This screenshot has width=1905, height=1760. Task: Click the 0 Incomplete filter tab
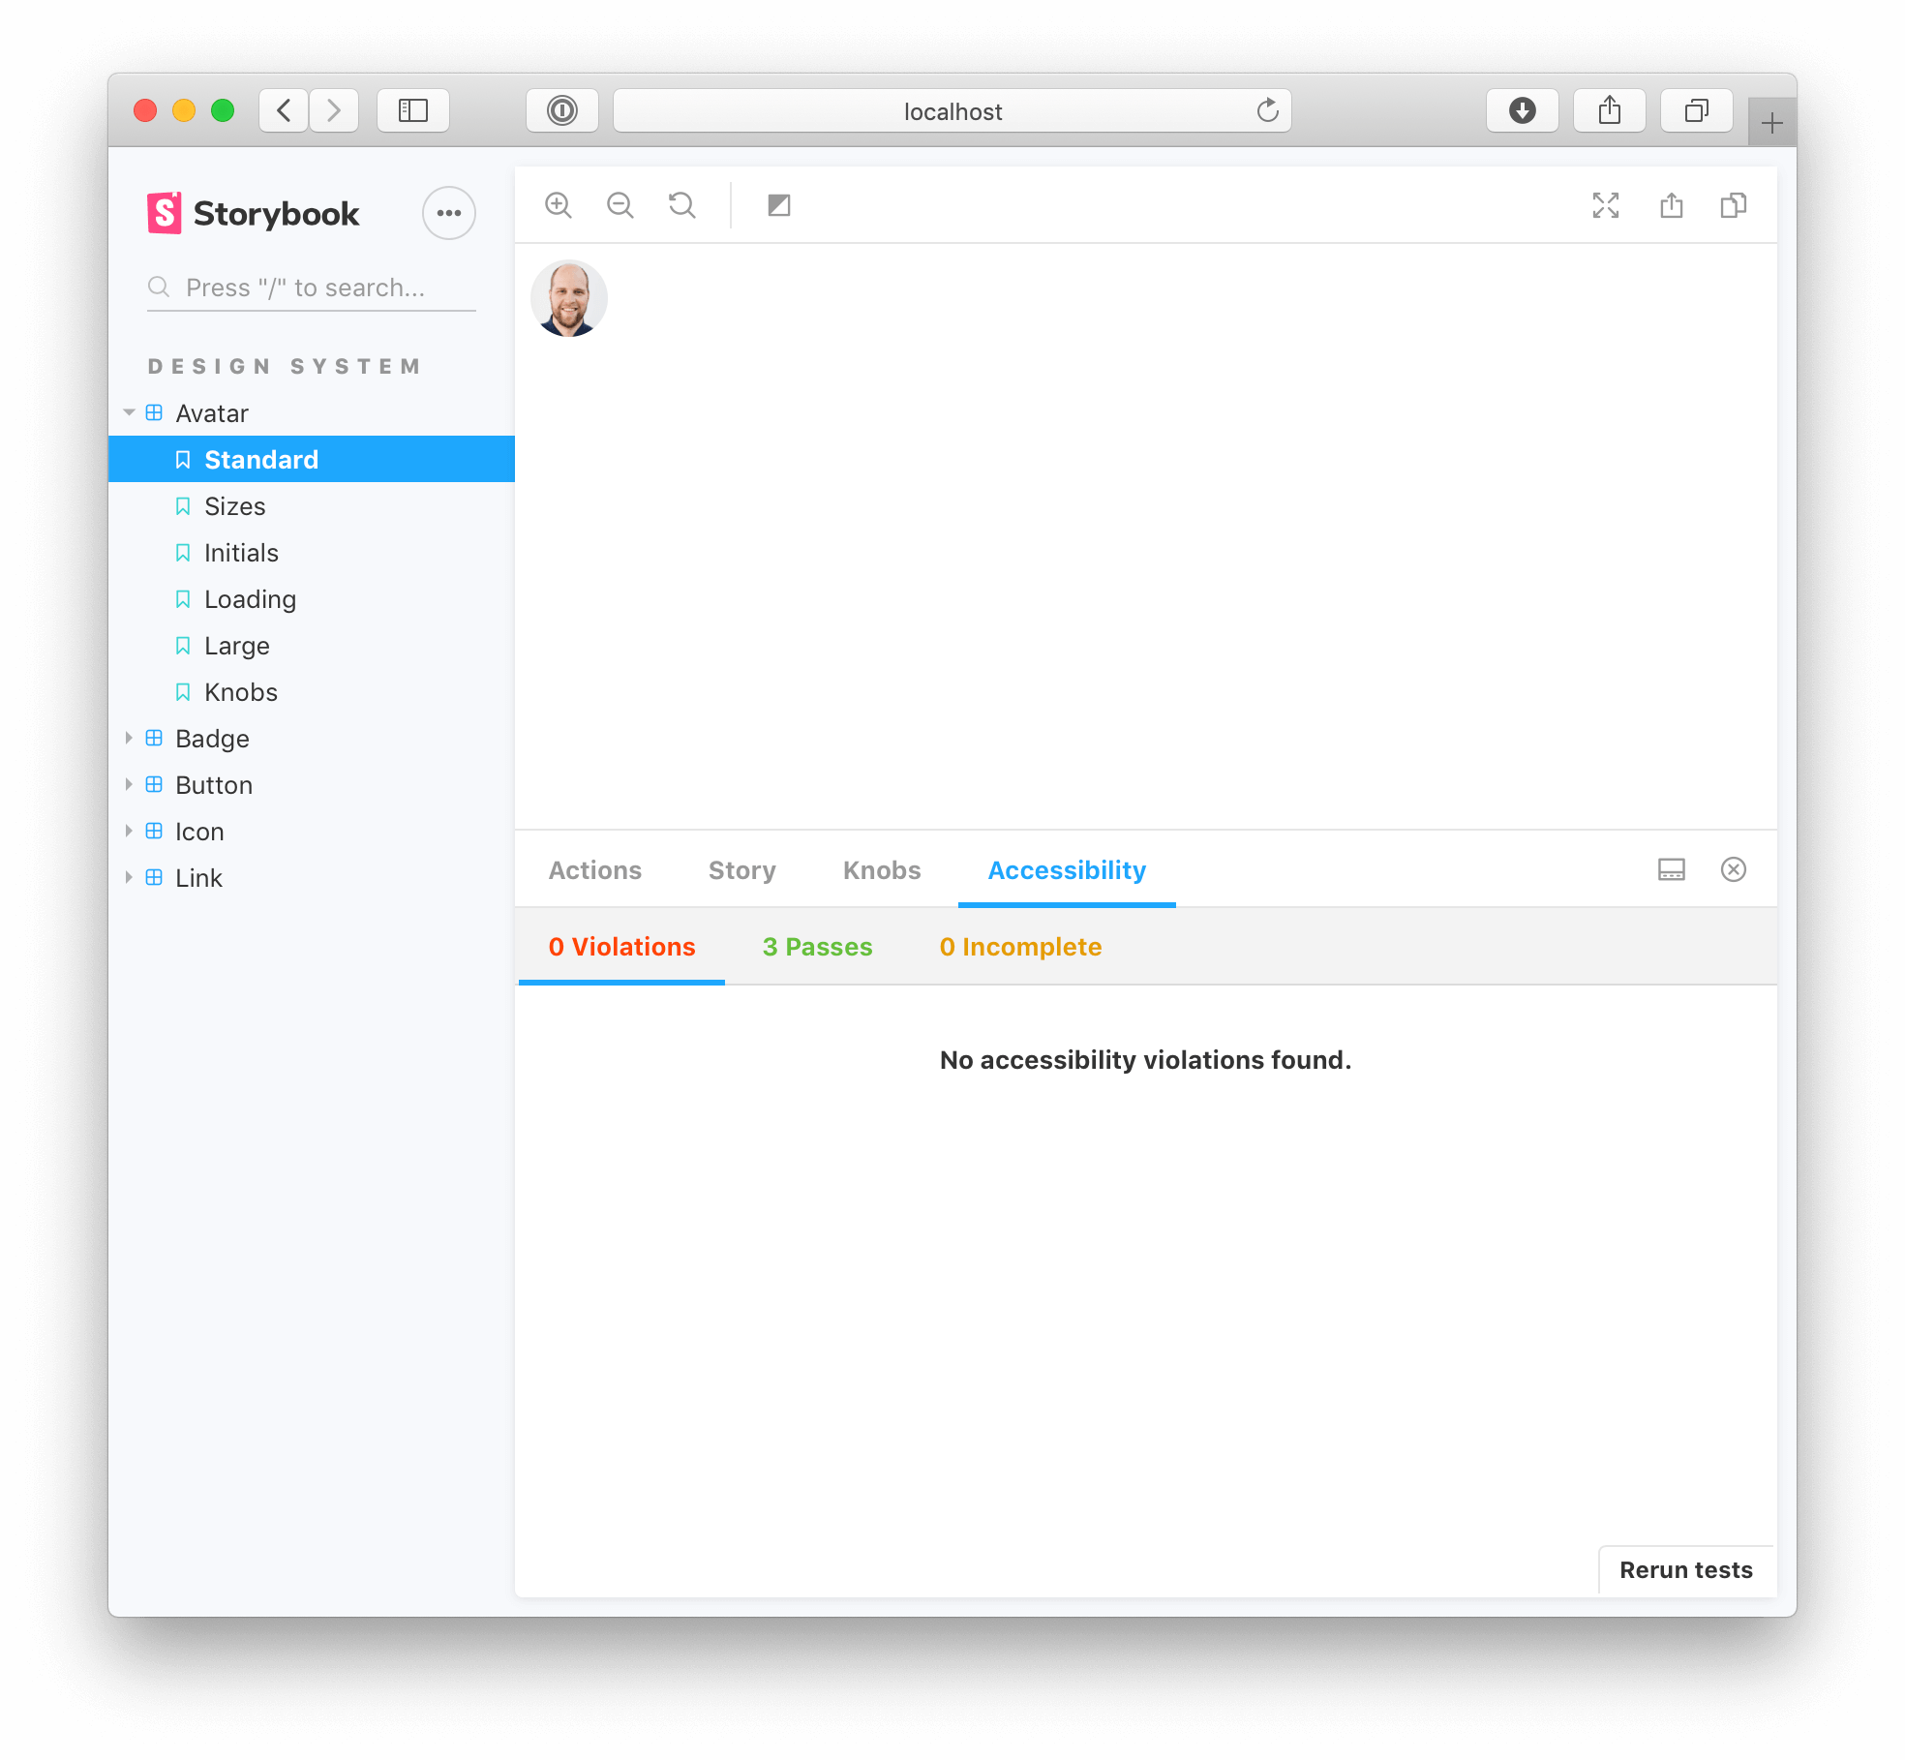pyautogui.click(x=1020, y=947)
